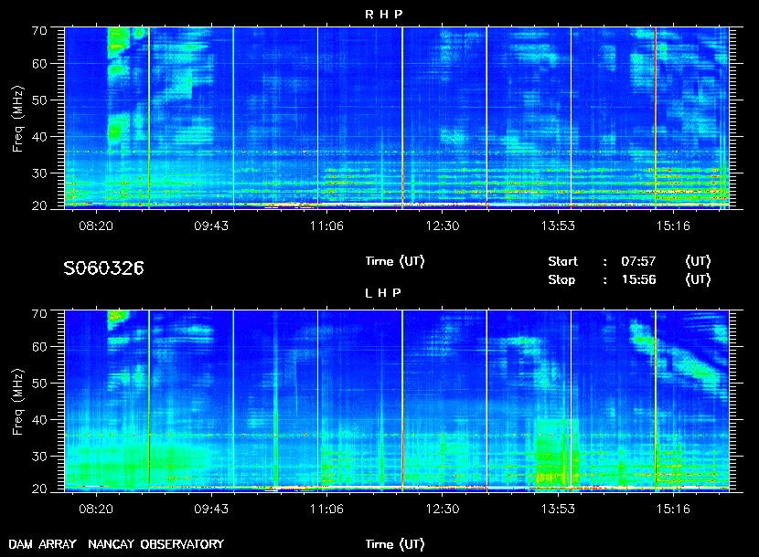Click the Stop label
This screenshot has height=557, width=759.
tap(561, 280)
